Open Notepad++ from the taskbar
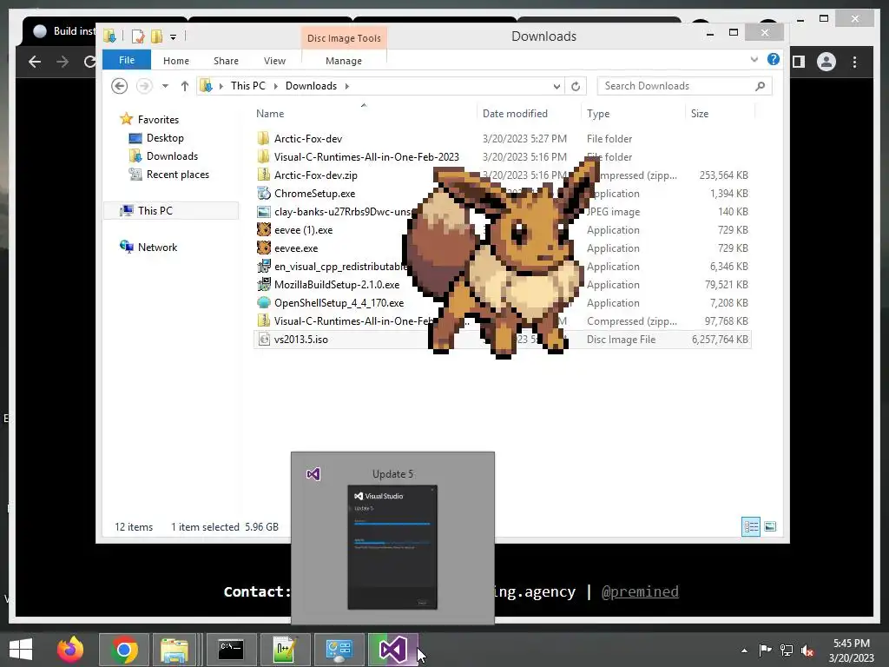 (285, 650)
